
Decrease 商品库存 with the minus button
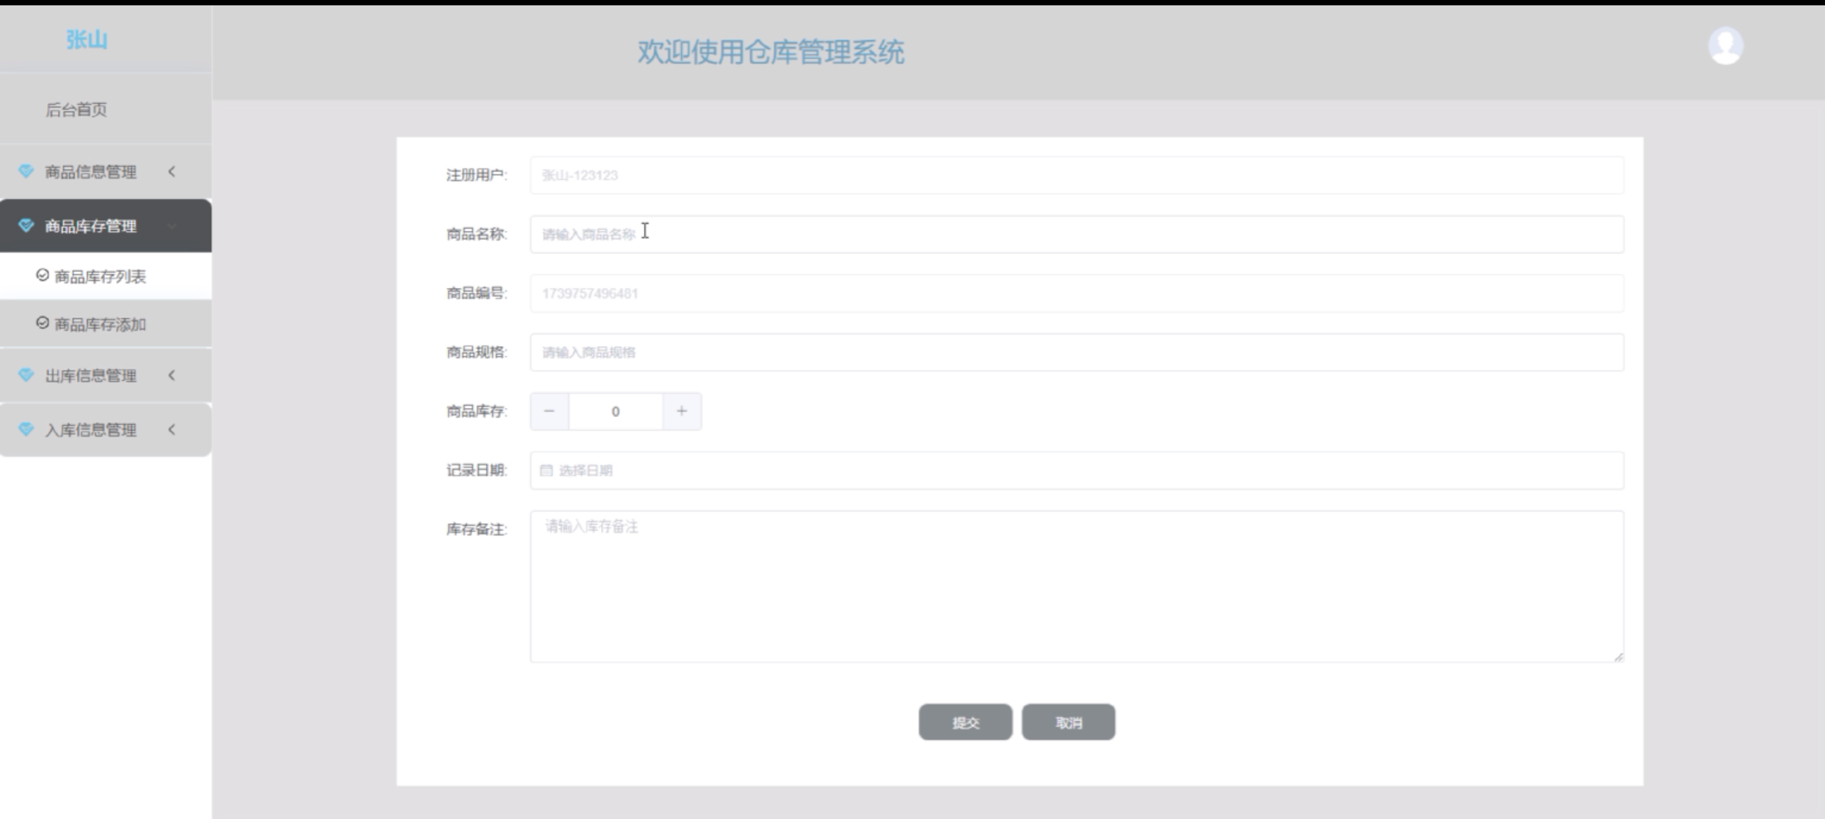click(x=549, y=411)
